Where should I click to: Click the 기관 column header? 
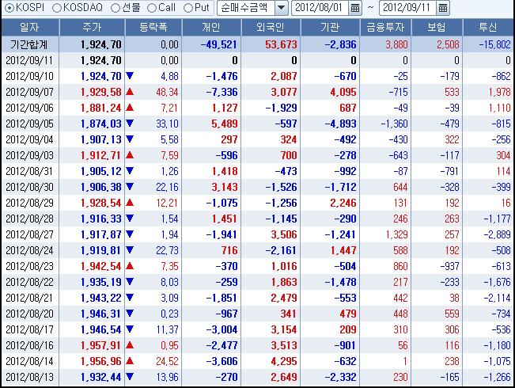pos(330,27)
